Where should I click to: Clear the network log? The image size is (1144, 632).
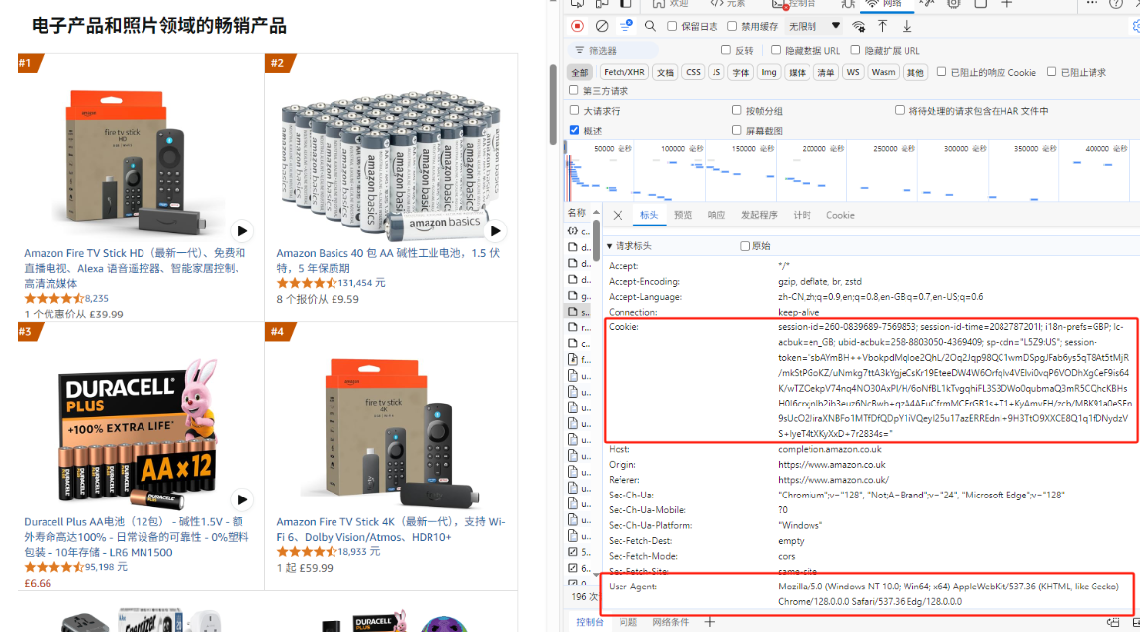pos(602,26)
